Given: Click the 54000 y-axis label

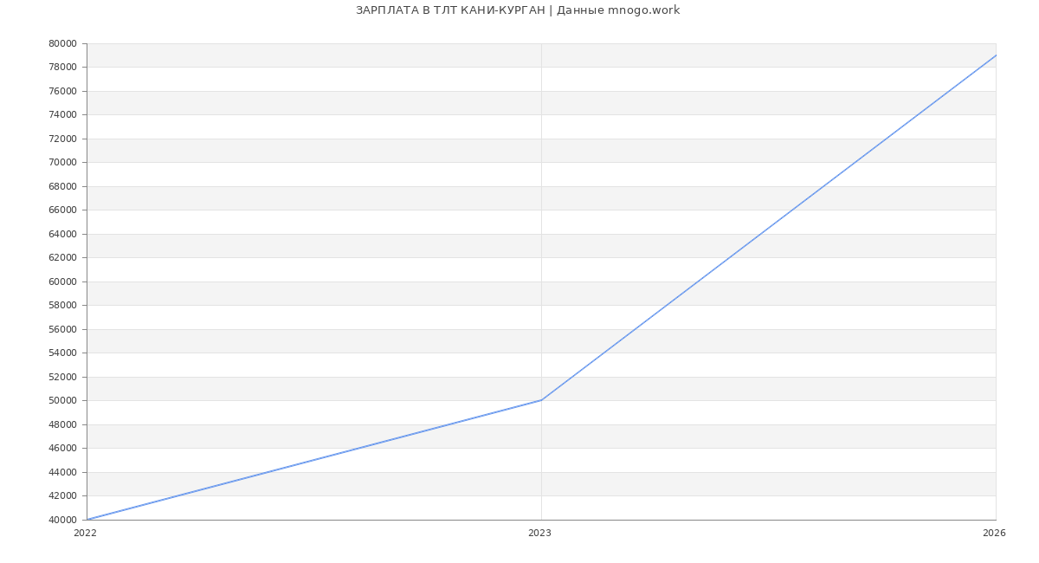Looking at the screenshot, I should click(62, 353).
